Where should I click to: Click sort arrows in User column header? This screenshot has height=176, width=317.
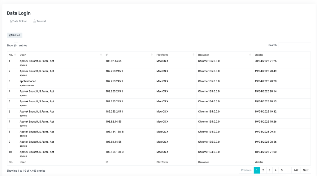101,55
